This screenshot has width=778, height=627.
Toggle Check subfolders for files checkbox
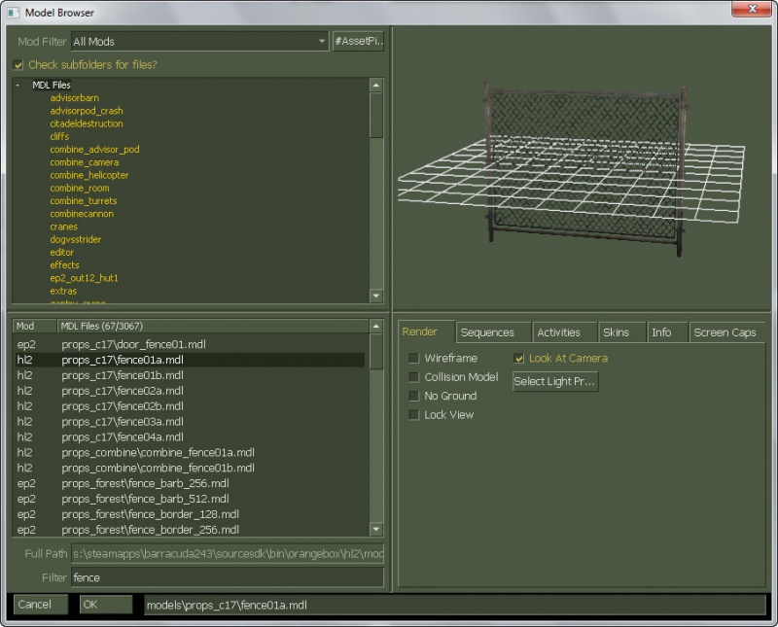[x=18, y=65]
